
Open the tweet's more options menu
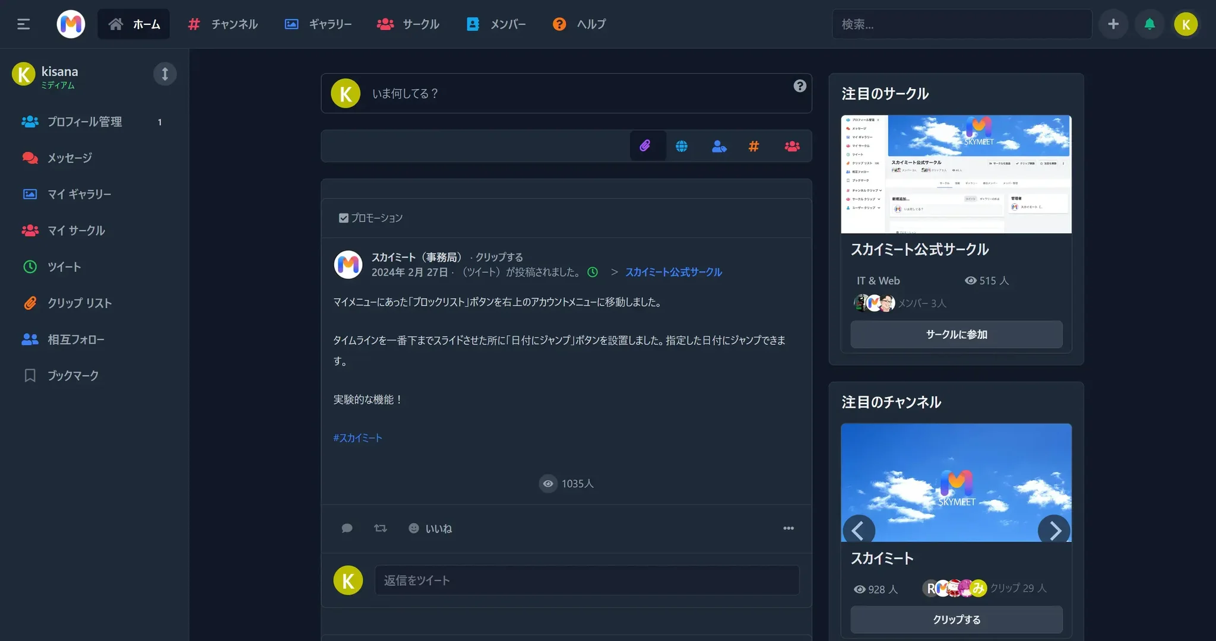coord(788,528)
